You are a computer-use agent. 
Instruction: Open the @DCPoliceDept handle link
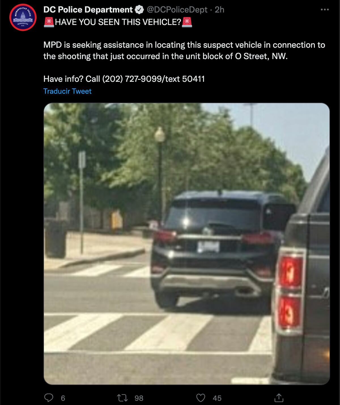click(177, 10)
